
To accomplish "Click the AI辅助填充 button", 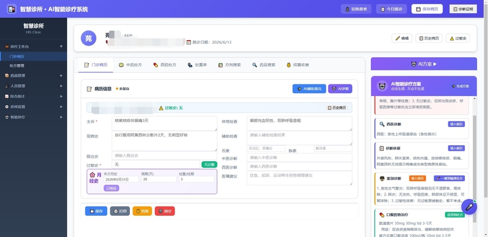I will point(309,89).
